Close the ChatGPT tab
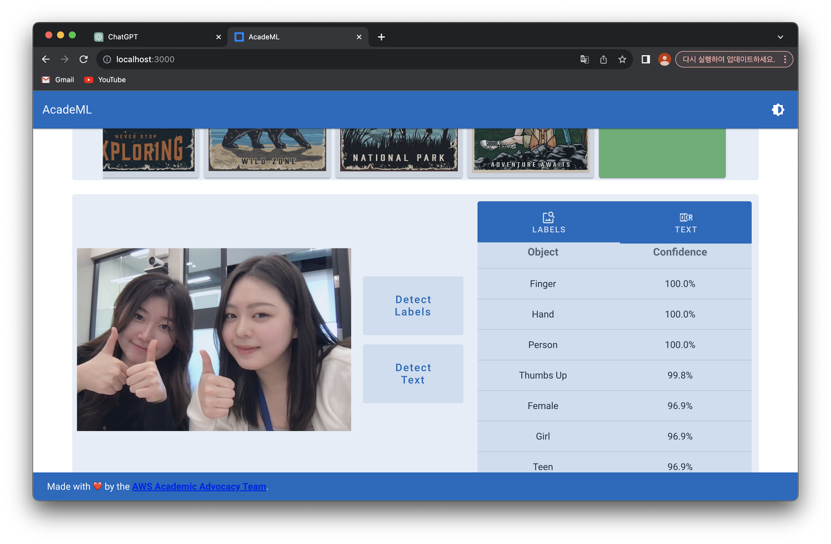 (218, 37)
